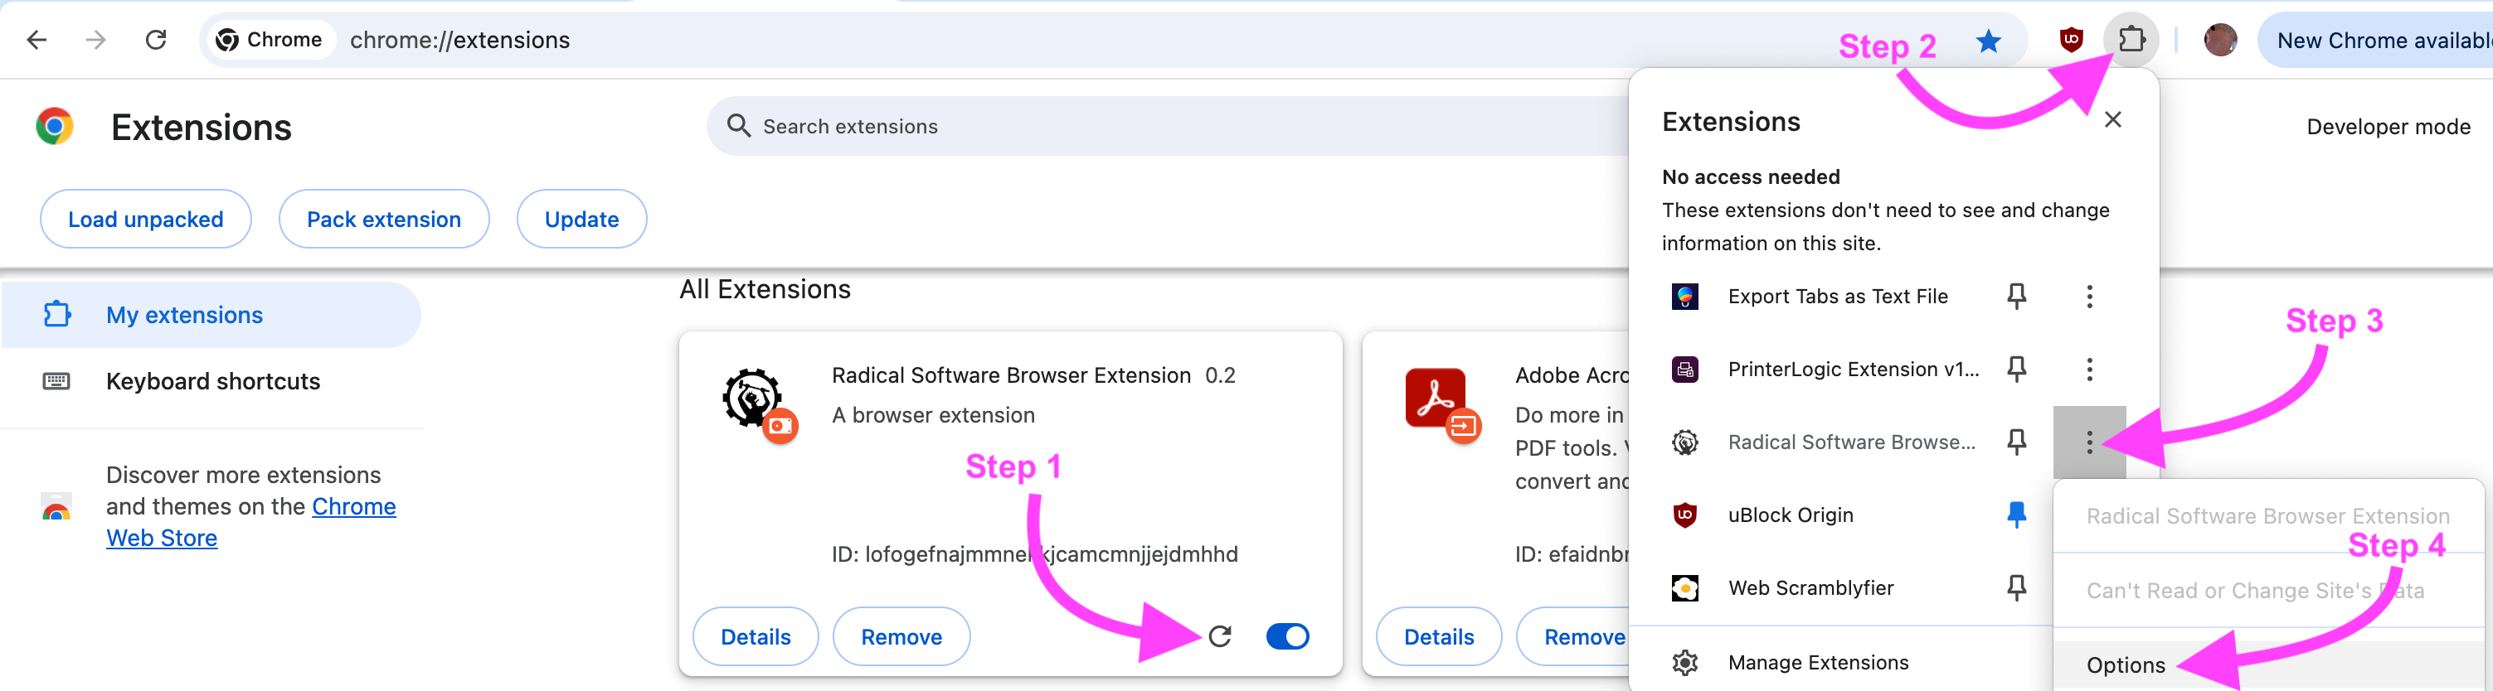Image resolution: width=2493 pixels, height=691 pixels.
Task: Pin the Web Scramblyfier extension
Action: pos(2016,587)
